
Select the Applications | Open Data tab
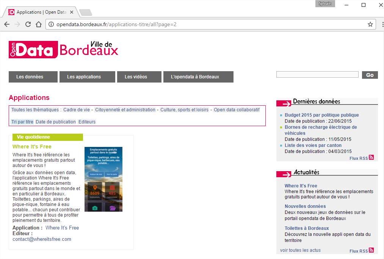tap(41, 12)
